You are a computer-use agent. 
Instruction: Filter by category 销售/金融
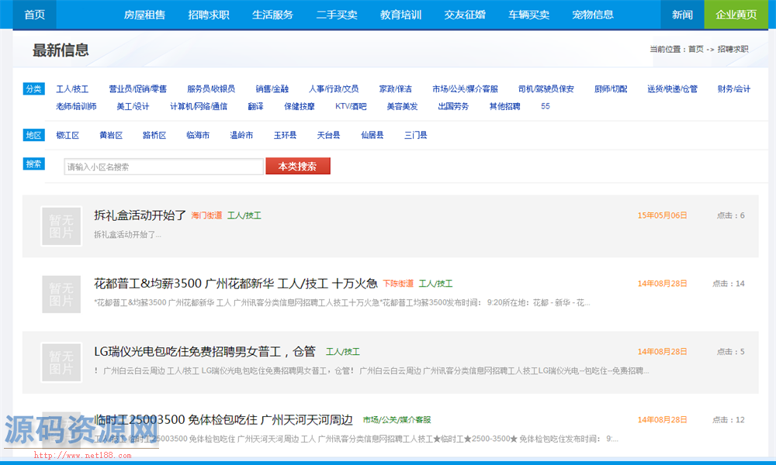click(272, 89)
